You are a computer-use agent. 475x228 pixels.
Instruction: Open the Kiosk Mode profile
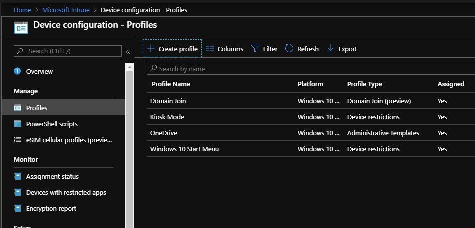click(167, 117)
